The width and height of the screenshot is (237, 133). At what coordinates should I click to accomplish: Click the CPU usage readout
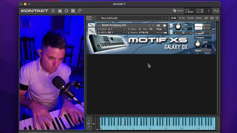pyautogui.click(x=200, y=10)
